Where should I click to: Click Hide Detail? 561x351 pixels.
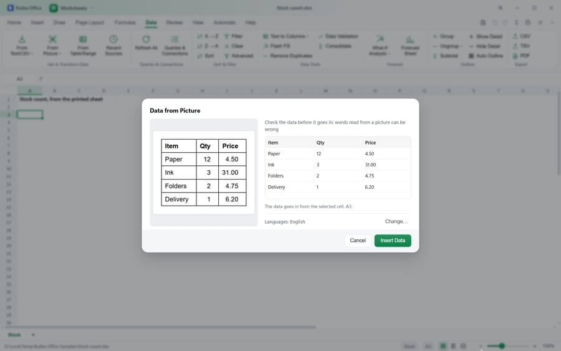pos(484,46)
